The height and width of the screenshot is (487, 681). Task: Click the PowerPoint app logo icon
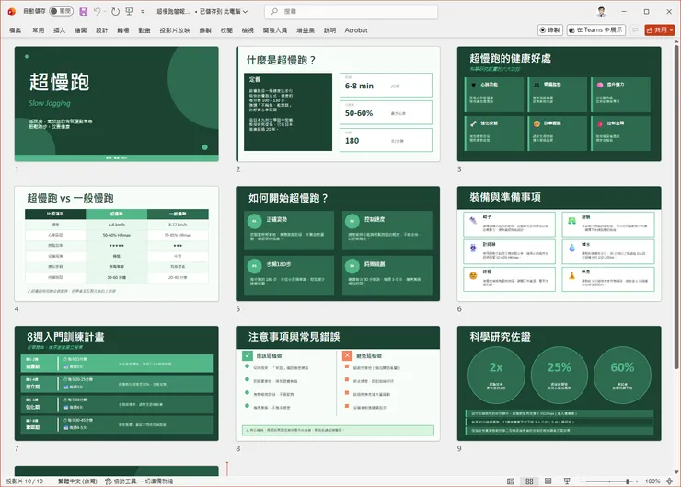pos(12,12)
